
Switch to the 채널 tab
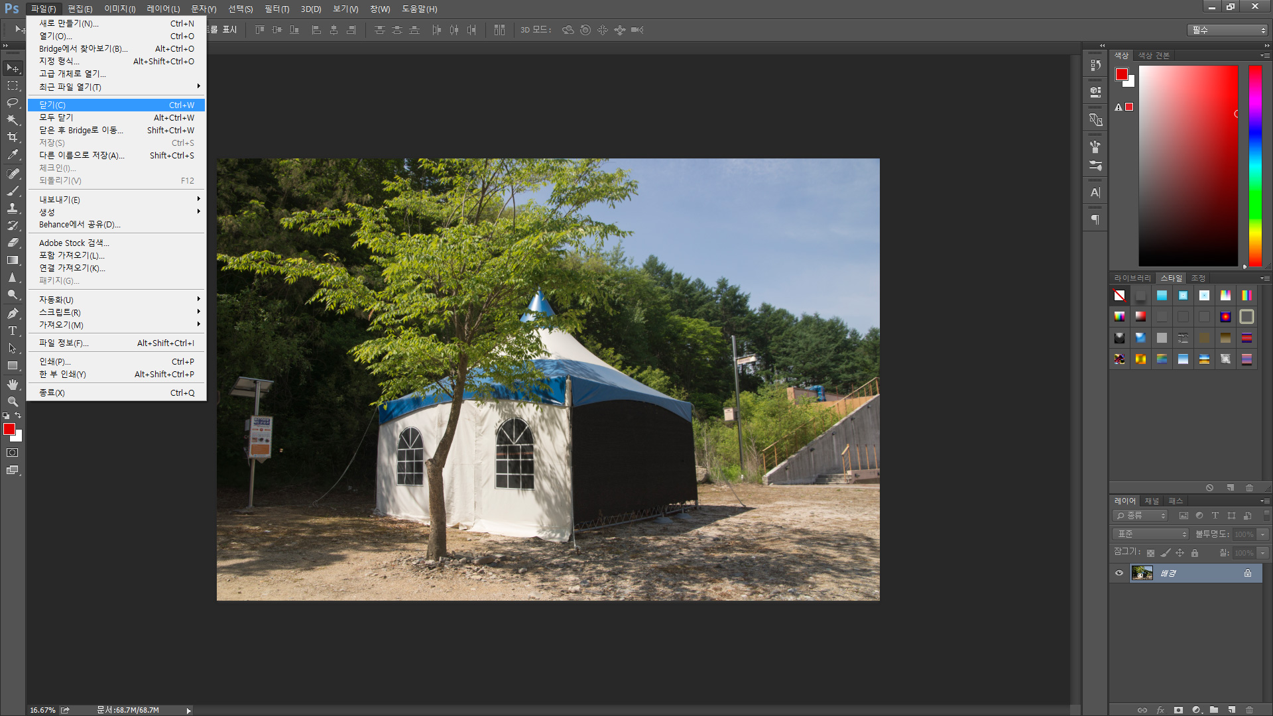point(1152,501)
